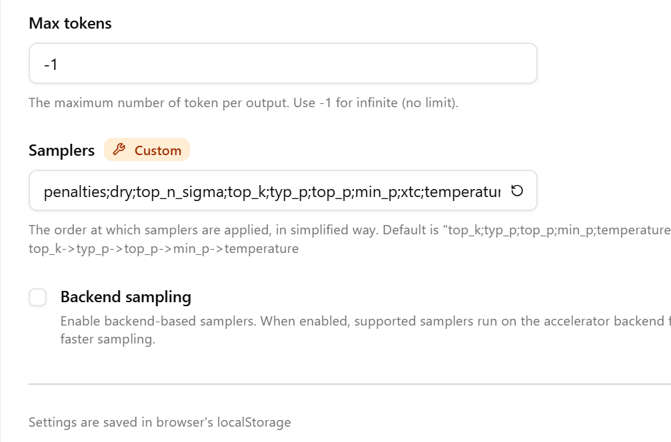Click the 'faster sampling.' description line
The image size is (671, 442).
(108, 339)
